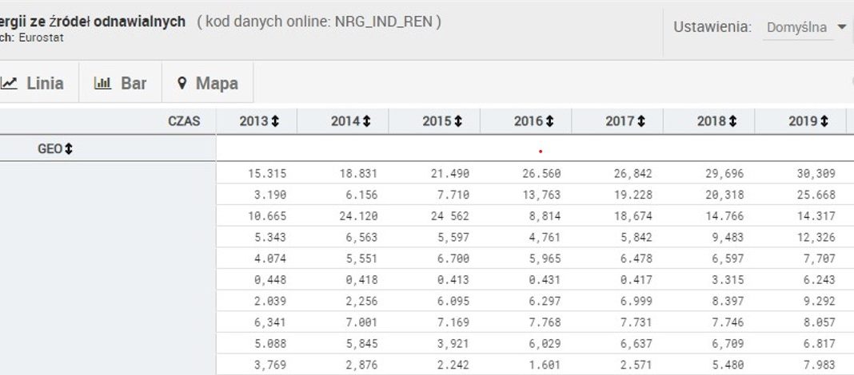Sort by the 2017 column arrows
Image resolution: width=854 pixels, height=375 pixels.
point(641,122)
